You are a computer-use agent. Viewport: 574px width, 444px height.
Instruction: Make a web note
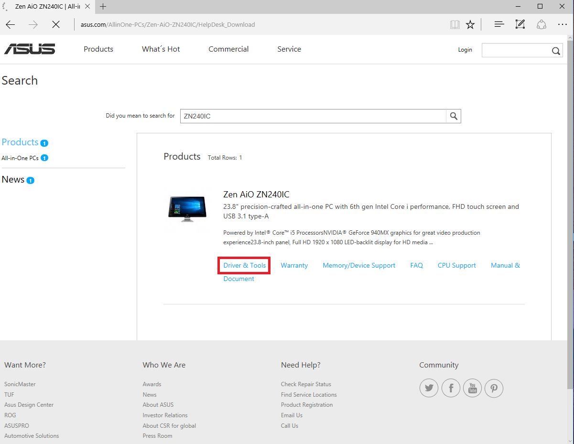[x=520, y=24]
